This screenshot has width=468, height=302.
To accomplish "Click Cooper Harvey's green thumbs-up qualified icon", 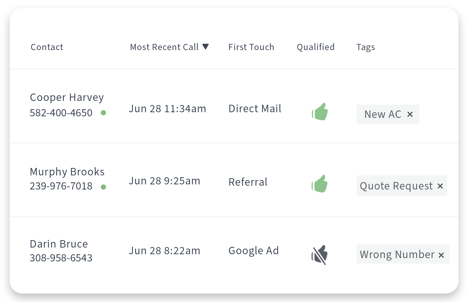I will (320, 111).
